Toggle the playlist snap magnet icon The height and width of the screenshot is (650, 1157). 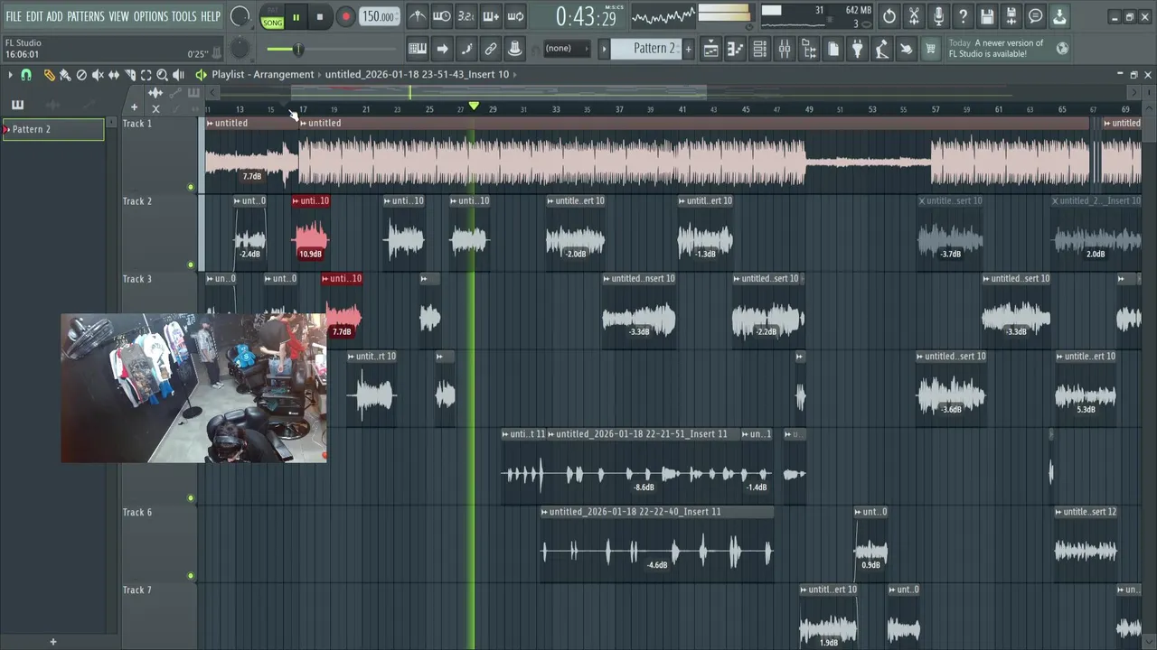coord(26,75)
